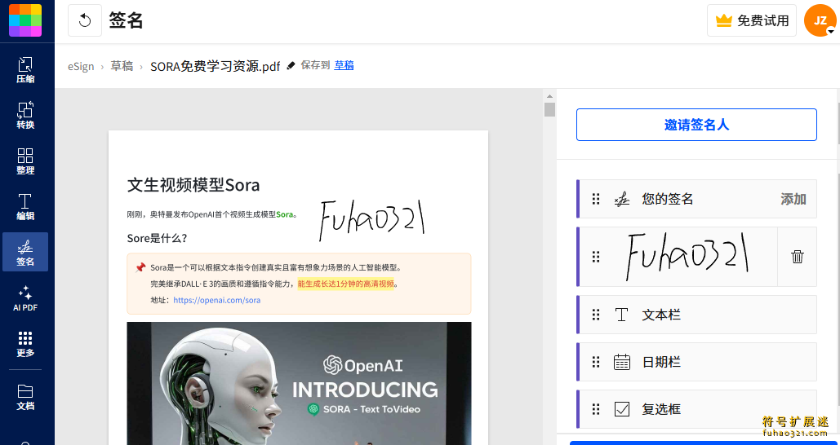Select the saved Fuhao321 signature in panel
Image resolution: width=840 pixels, height=445 pixels.
[x=687, y=257]
